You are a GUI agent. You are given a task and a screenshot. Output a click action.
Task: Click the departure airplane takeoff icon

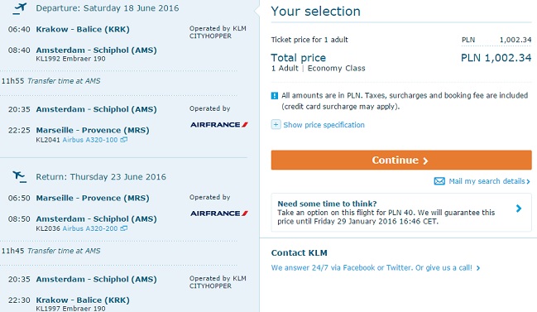pos(19,8)
